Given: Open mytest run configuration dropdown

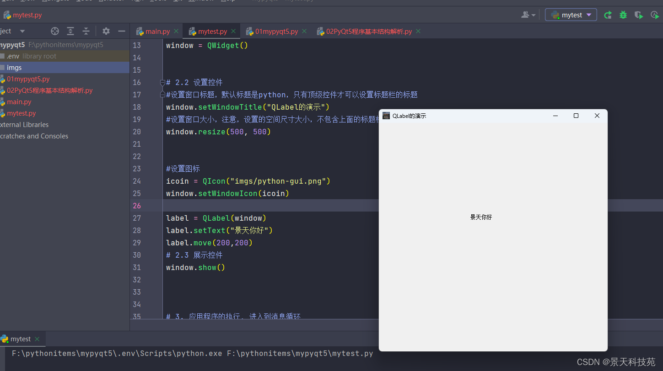Looking at the screenshot, I should point(571,15).
